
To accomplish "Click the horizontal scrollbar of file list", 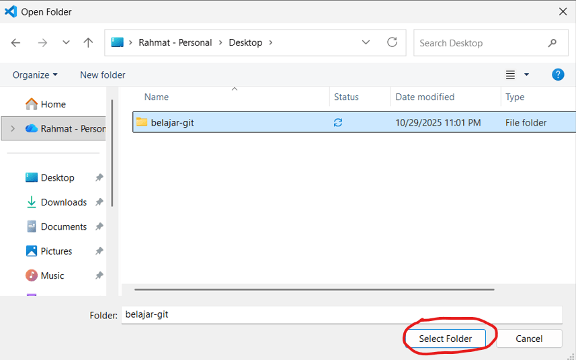I will click(x=315, y=289).
